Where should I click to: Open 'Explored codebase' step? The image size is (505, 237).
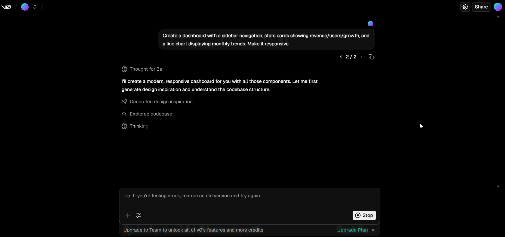point(151,114)
